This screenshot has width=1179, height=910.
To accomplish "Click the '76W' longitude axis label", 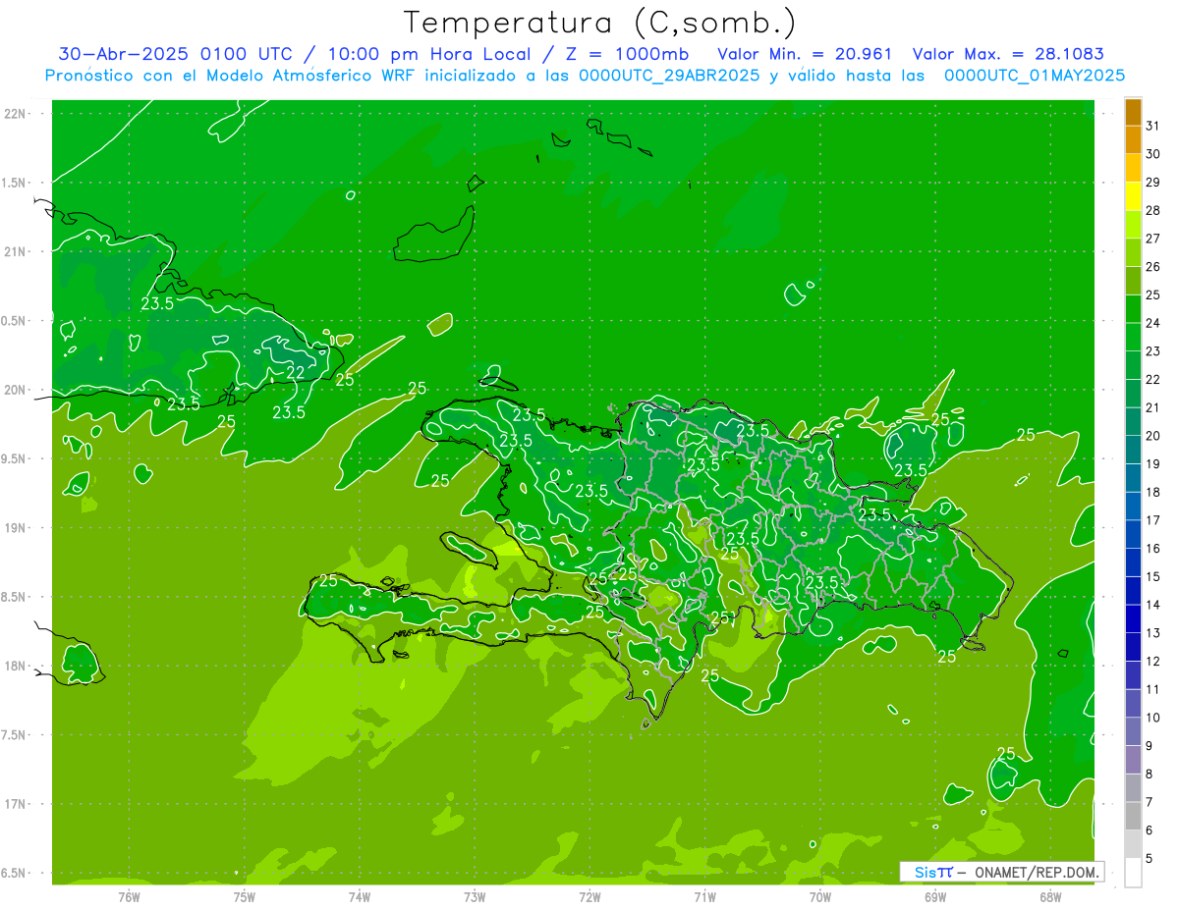I will 129,897.
